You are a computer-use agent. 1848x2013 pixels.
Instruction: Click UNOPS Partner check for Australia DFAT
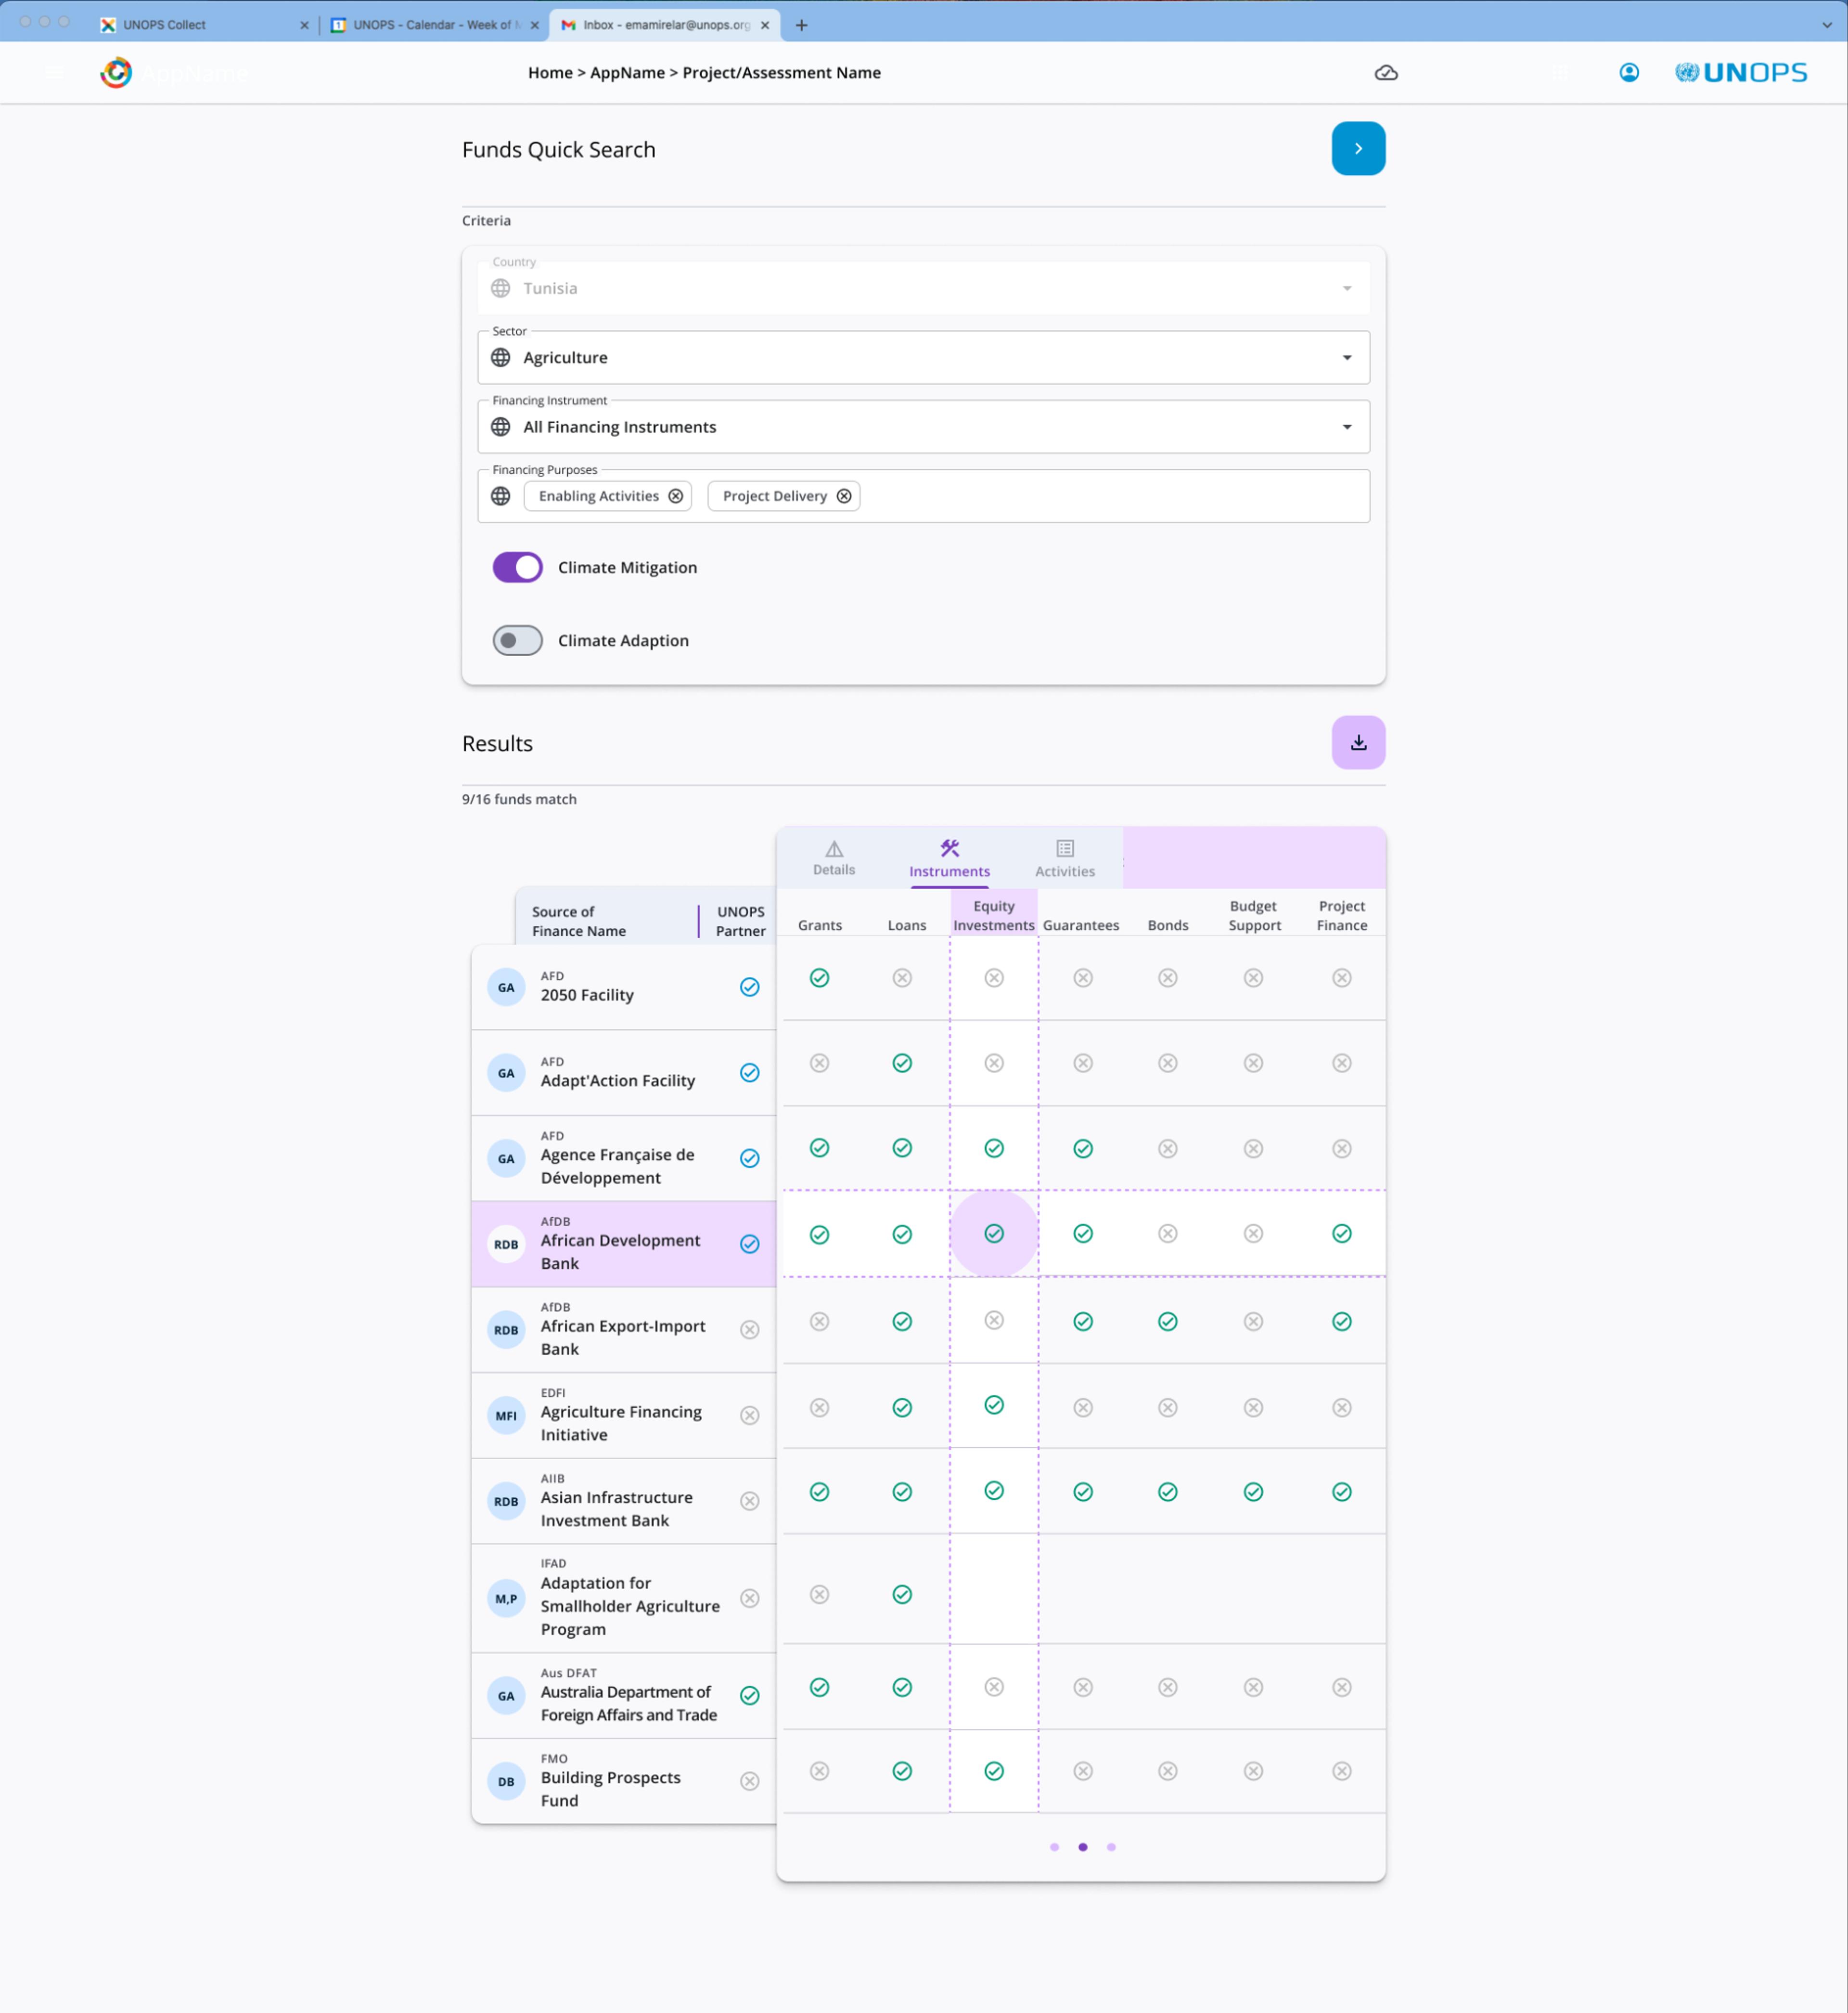(x=750, y=1695)
